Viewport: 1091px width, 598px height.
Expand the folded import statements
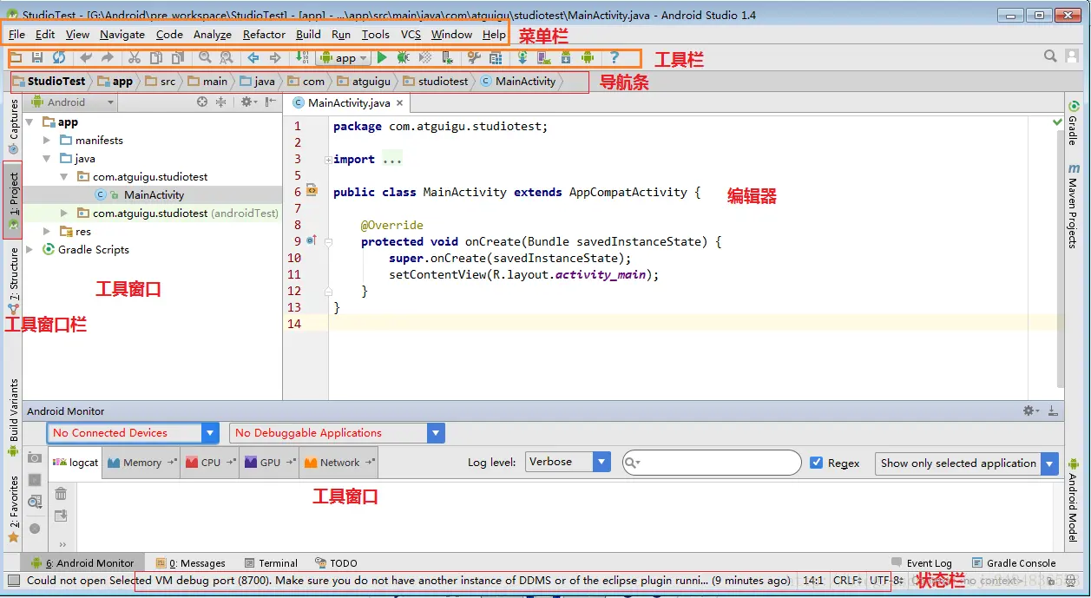coord(327,160)
